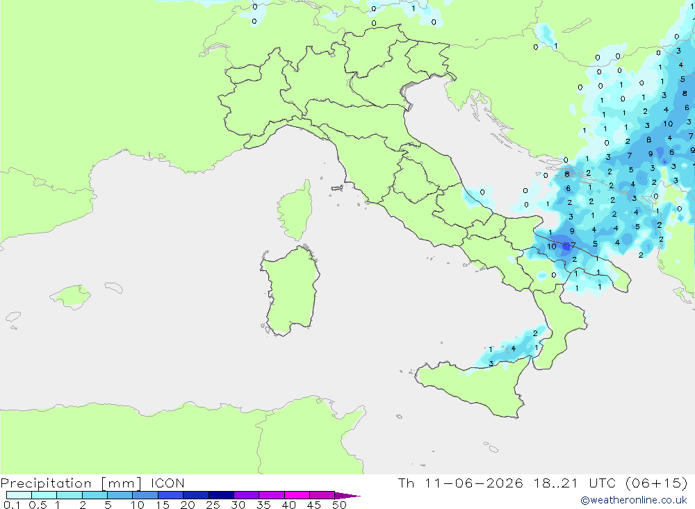The width and height of the screenshot is (695, 509).
Task: Click the legend label "0.1"
Action: [x=12, y=505]
